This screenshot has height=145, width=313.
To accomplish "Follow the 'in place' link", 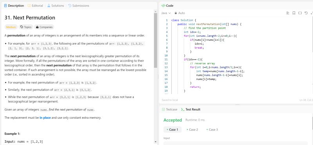I will [45, 118].
